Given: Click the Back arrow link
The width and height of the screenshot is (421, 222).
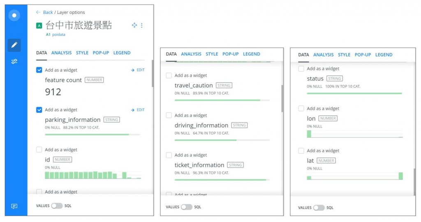Looking at the screenshot, I should click(44, 12).
